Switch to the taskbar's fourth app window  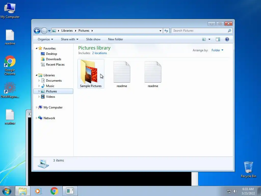pyautogui.click(x=70, y=191)
